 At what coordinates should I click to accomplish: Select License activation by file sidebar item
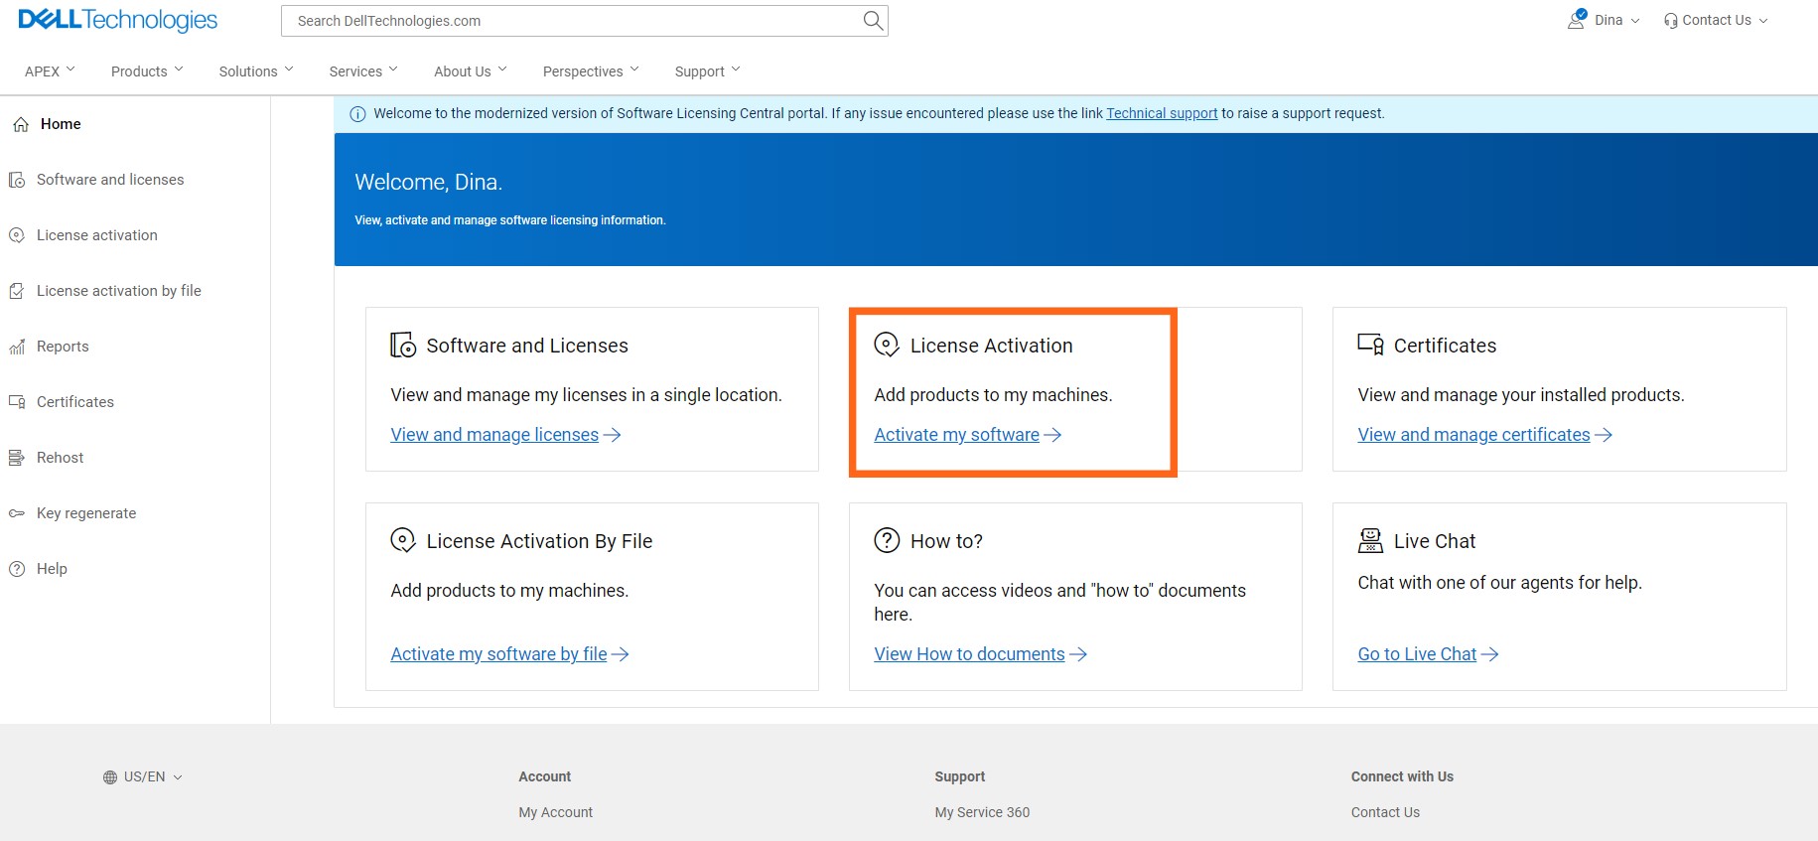[118, 291]
